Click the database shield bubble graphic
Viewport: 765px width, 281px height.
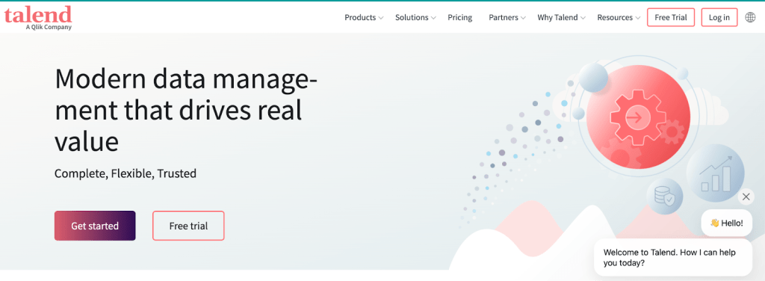(x=664, y=197)
